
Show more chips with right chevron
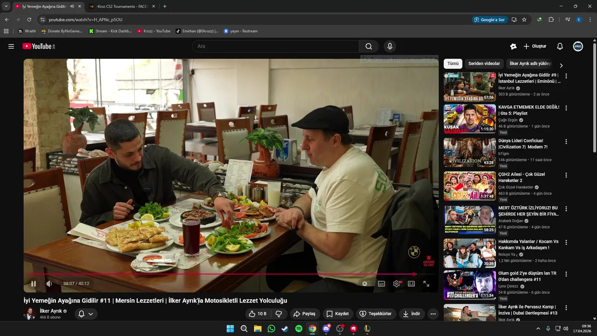(x=561, y=65)
